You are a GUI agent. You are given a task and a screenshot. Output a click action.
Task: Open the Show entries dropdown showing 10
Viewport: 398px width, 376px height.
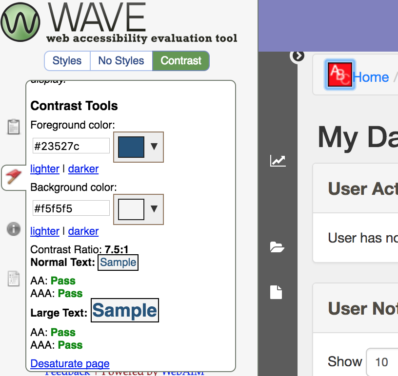[x=382, y=362]
